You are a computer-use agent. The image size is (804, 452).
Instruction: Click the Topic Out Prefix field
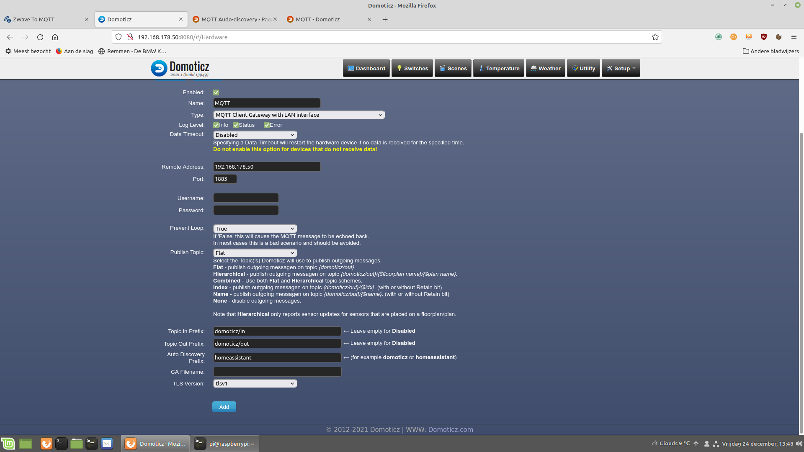277,344
